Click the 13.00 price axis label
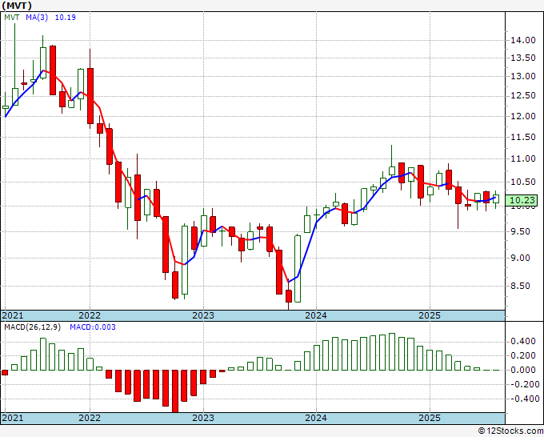Screen dimensions: 544x437 (523, 76)
